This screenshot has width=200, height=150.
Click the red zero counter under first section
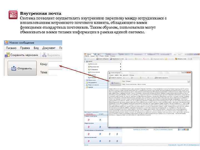[x=89, y=120]
